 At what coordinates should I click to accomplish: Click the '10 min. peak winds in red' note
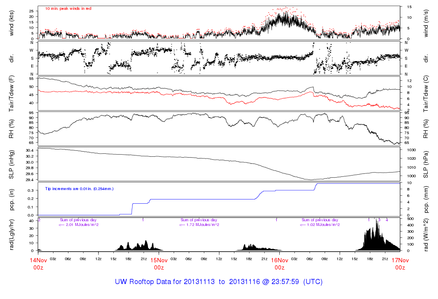coord(68,9)
